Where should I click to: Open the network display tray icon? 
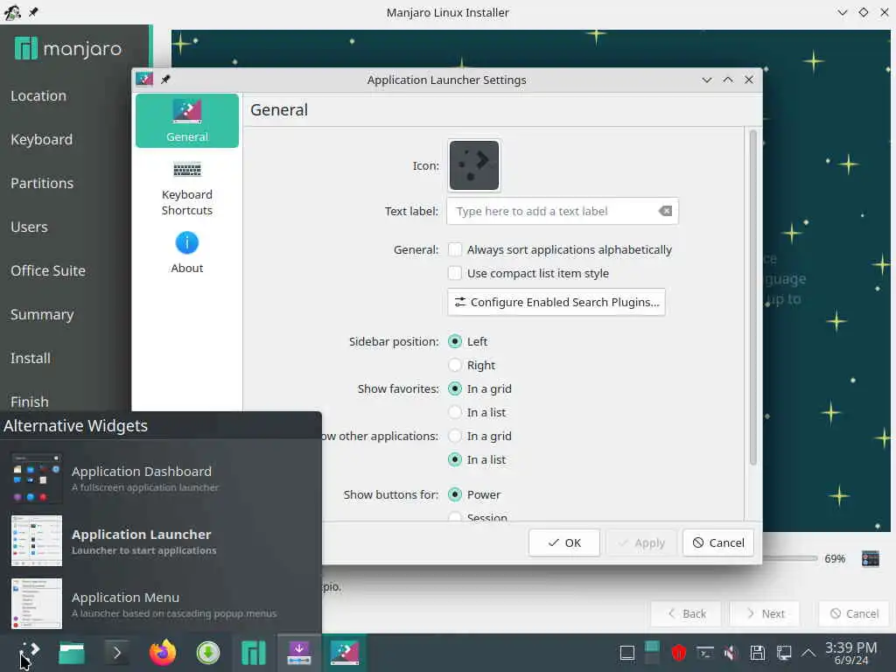[784, 653]
